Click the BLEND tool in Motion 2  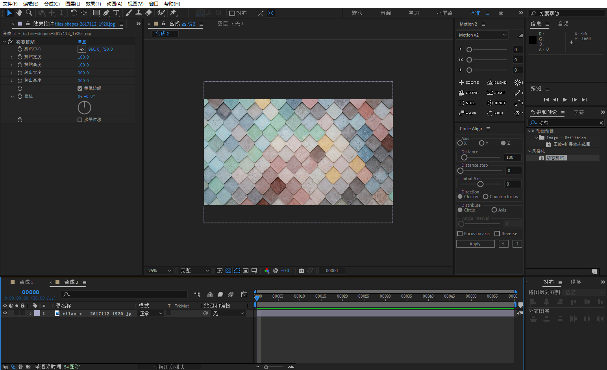(x=497, y=83)
